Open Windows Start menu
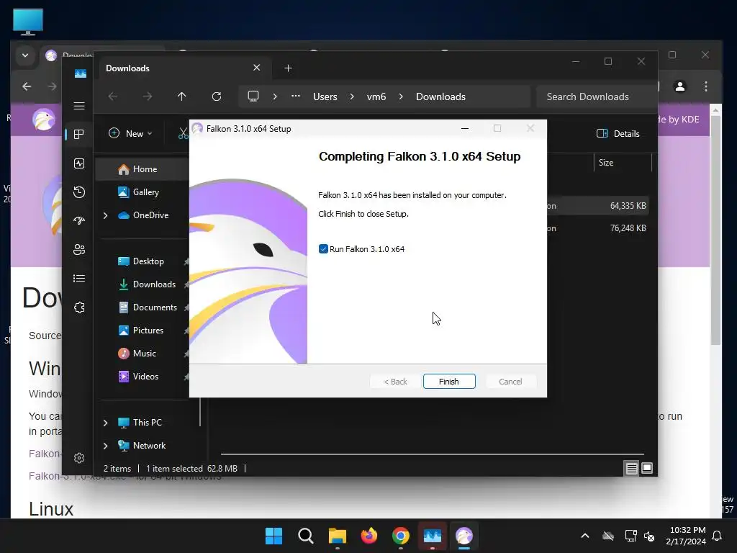Image resolution: width=737 pixels, height=553 pixels. (x=273, y=536)
